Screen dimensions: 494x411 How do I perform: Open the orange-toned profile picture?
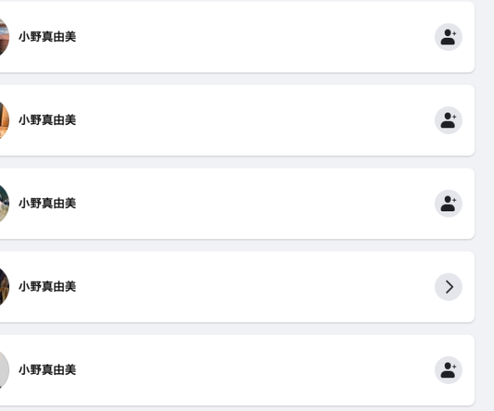click(x=4, y=120)
